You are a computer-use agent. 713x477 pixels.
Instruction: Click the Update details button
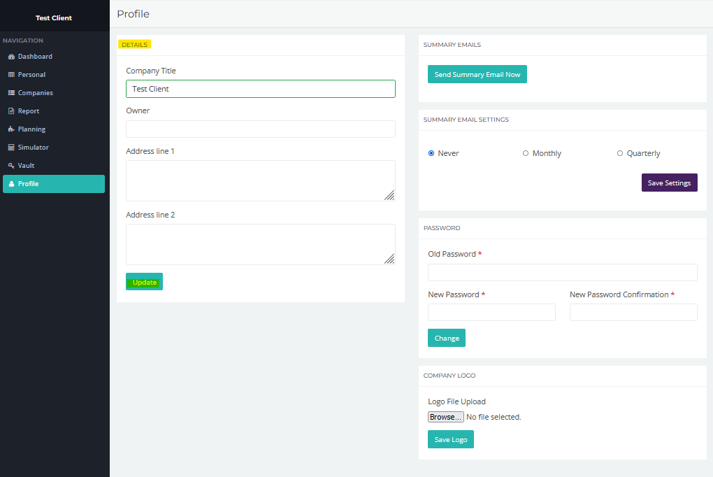(x=144, y=282)
